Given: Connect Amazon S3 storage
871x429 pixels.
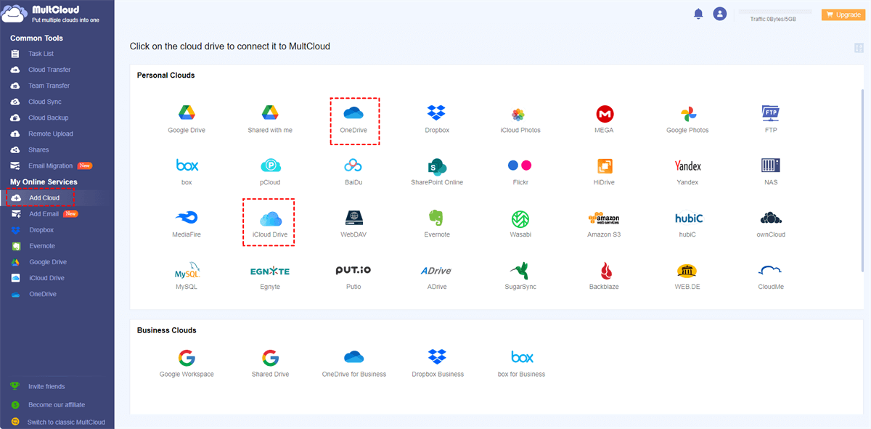Looking at the screenshot, I should coord(604,224).
